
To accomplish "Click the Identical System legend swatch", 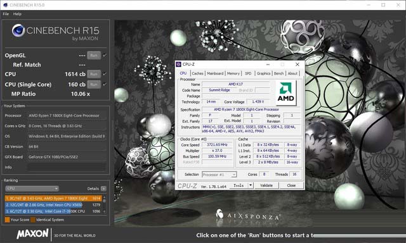I will (33, 220).
